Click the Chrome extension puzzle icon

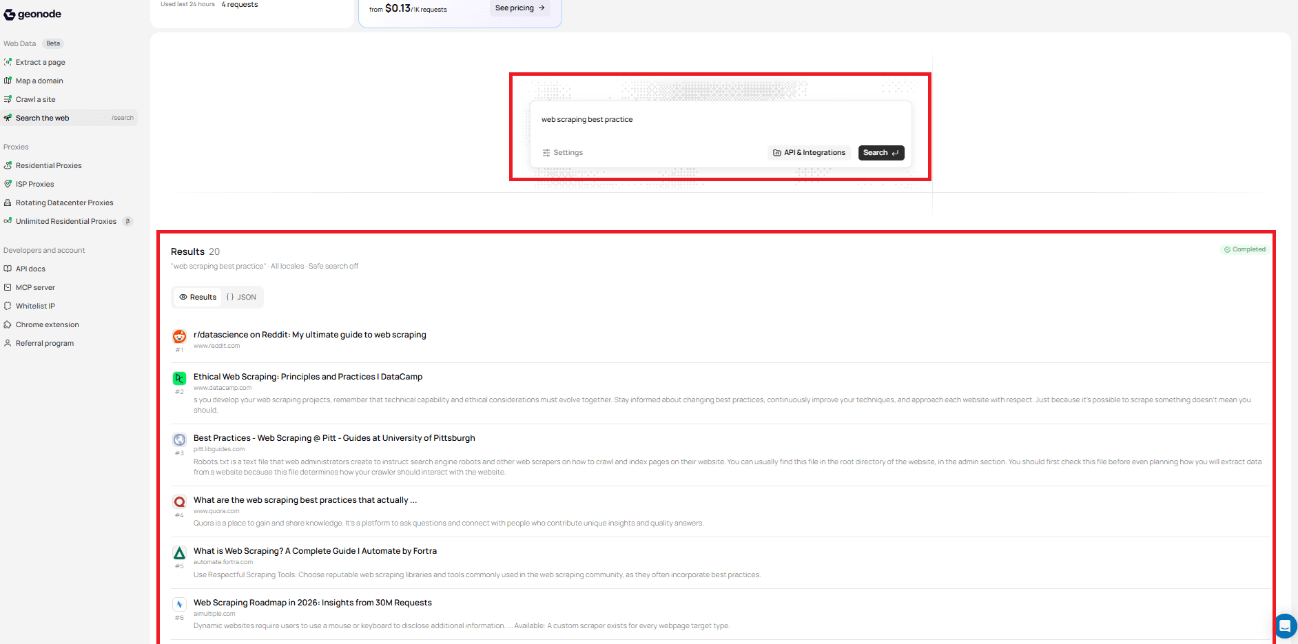coord(8,324)
